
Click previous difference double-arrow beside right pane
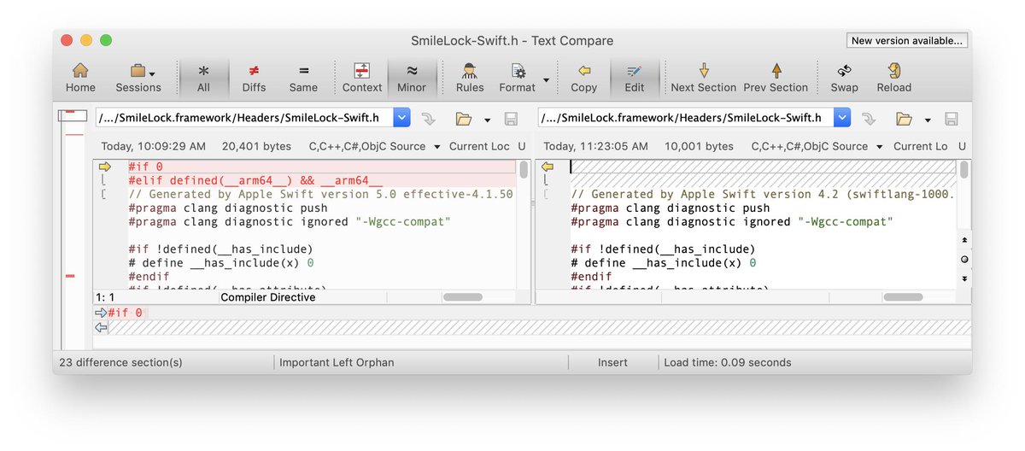tap(964, 239)
